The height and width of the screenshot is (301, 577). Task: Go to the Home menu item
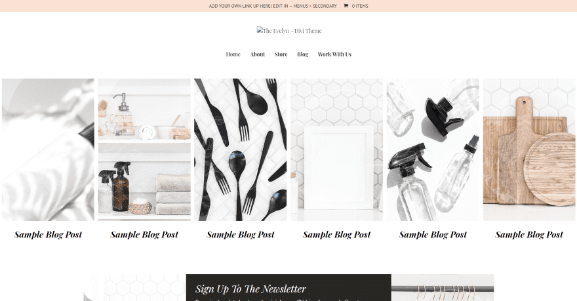tap(233, 54)
